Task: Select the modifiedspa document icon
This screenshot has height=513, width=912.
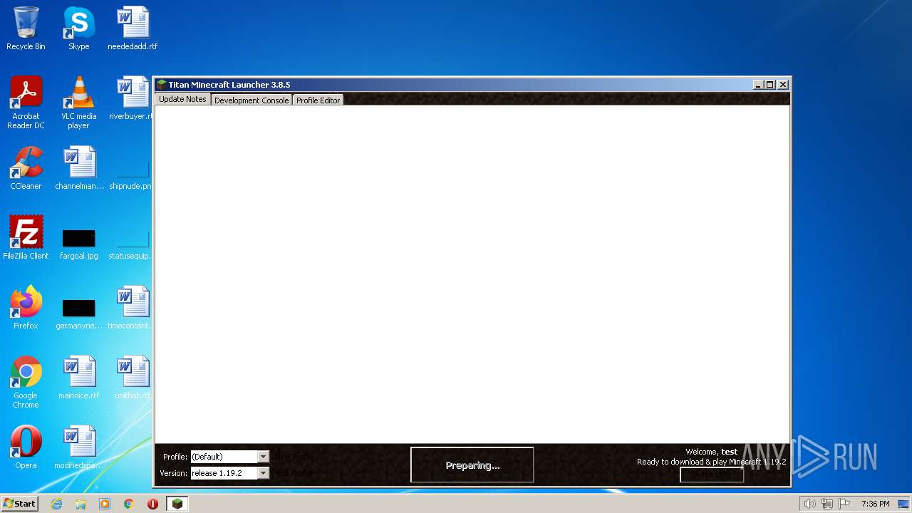Action: [x=79, y=448]
